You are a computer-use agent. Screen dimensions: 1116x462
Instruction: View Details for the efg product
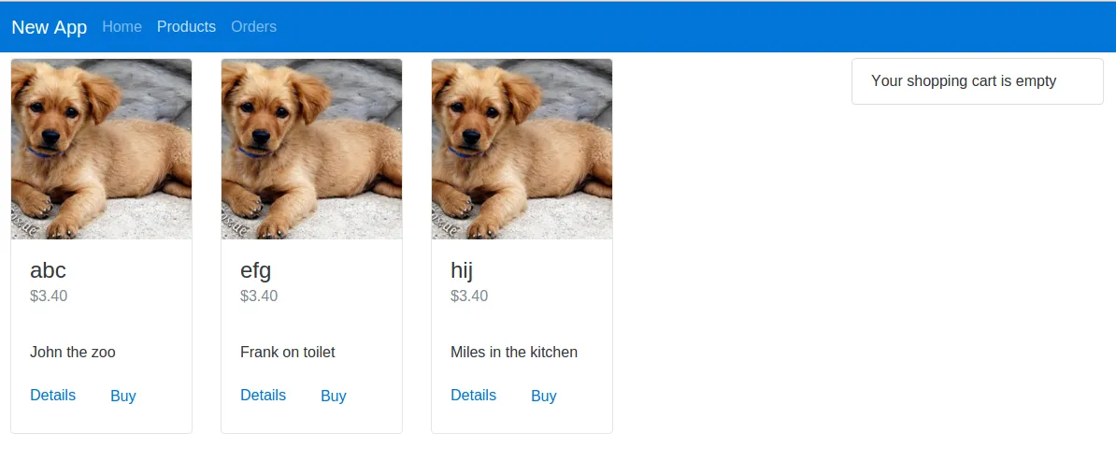(x=263, y=395)
